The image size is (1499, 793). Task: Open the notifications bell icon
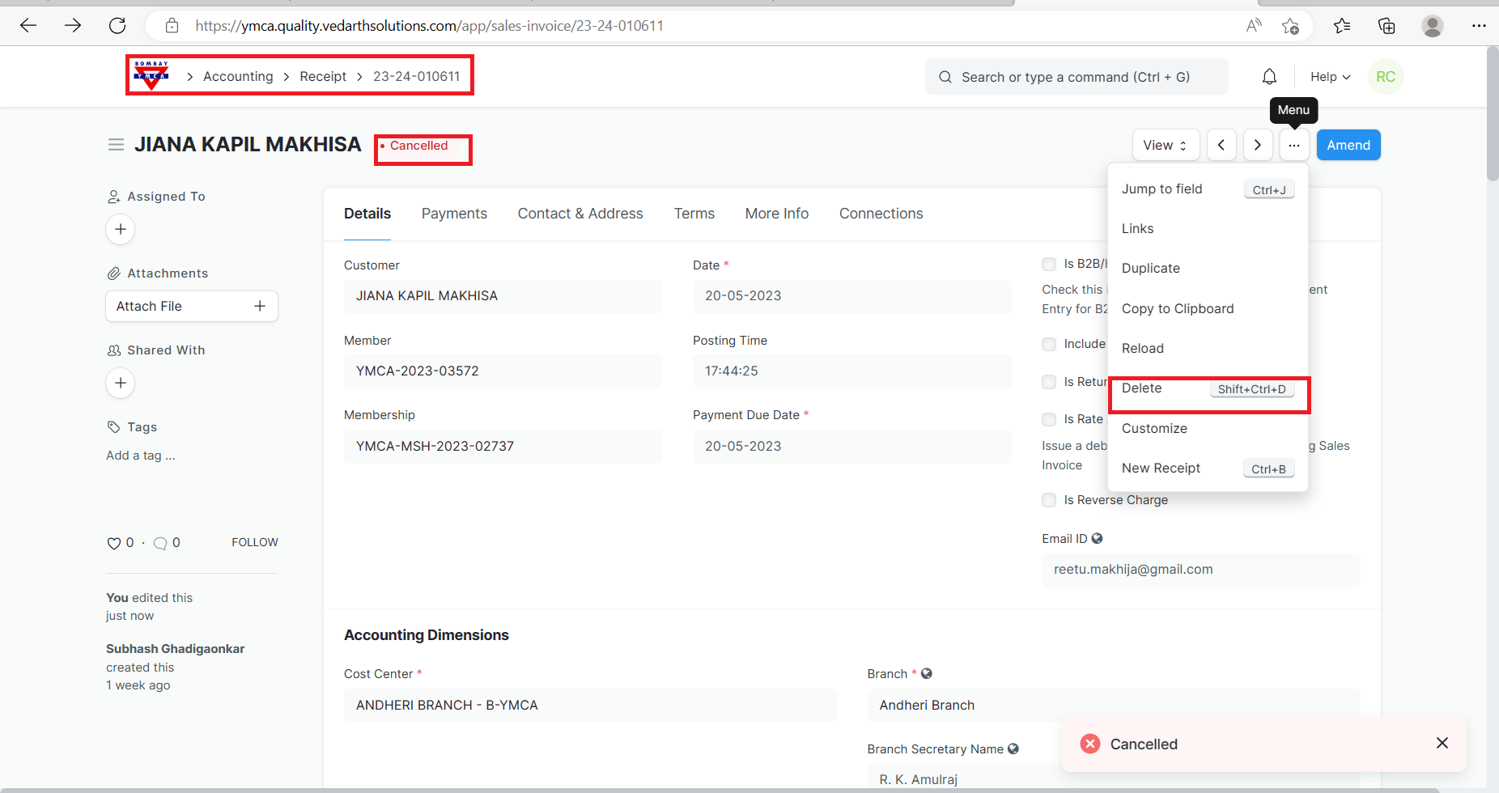1269,77
